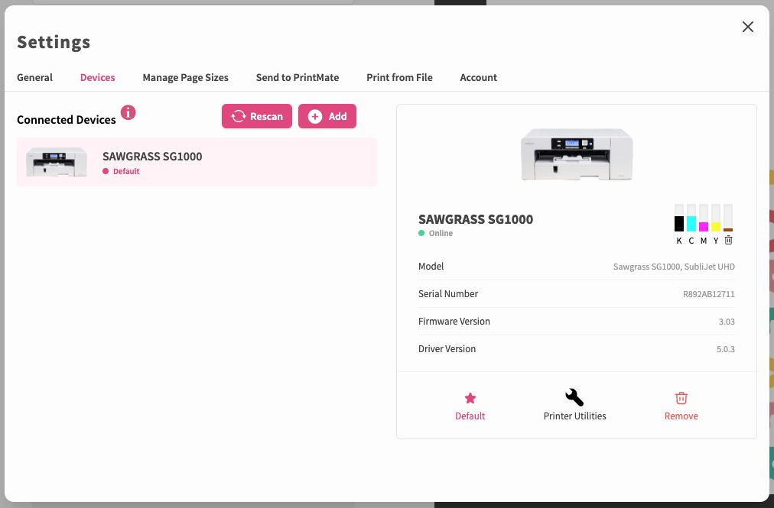Image resolution: width=774 pixels, height=508 pixels.
Task: Click the cyan C ink level bar
Action: pyautogui.click(x=691, y=218)
